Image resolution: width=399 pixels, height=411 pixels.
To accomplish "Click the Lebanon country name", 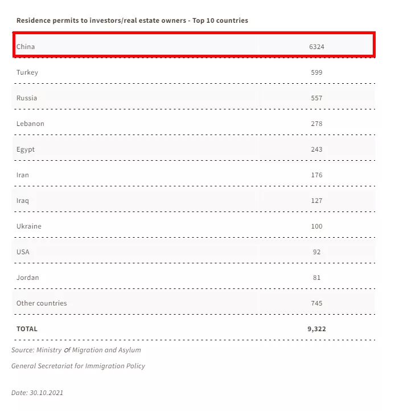I will click(30, 124).
